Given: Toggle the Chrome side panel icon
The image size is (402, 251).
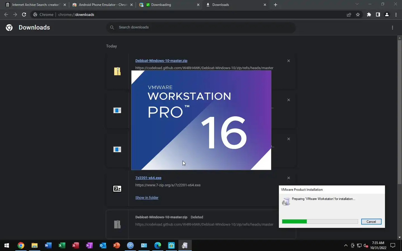Looking at the screenshot, I should tap(378, 15).
